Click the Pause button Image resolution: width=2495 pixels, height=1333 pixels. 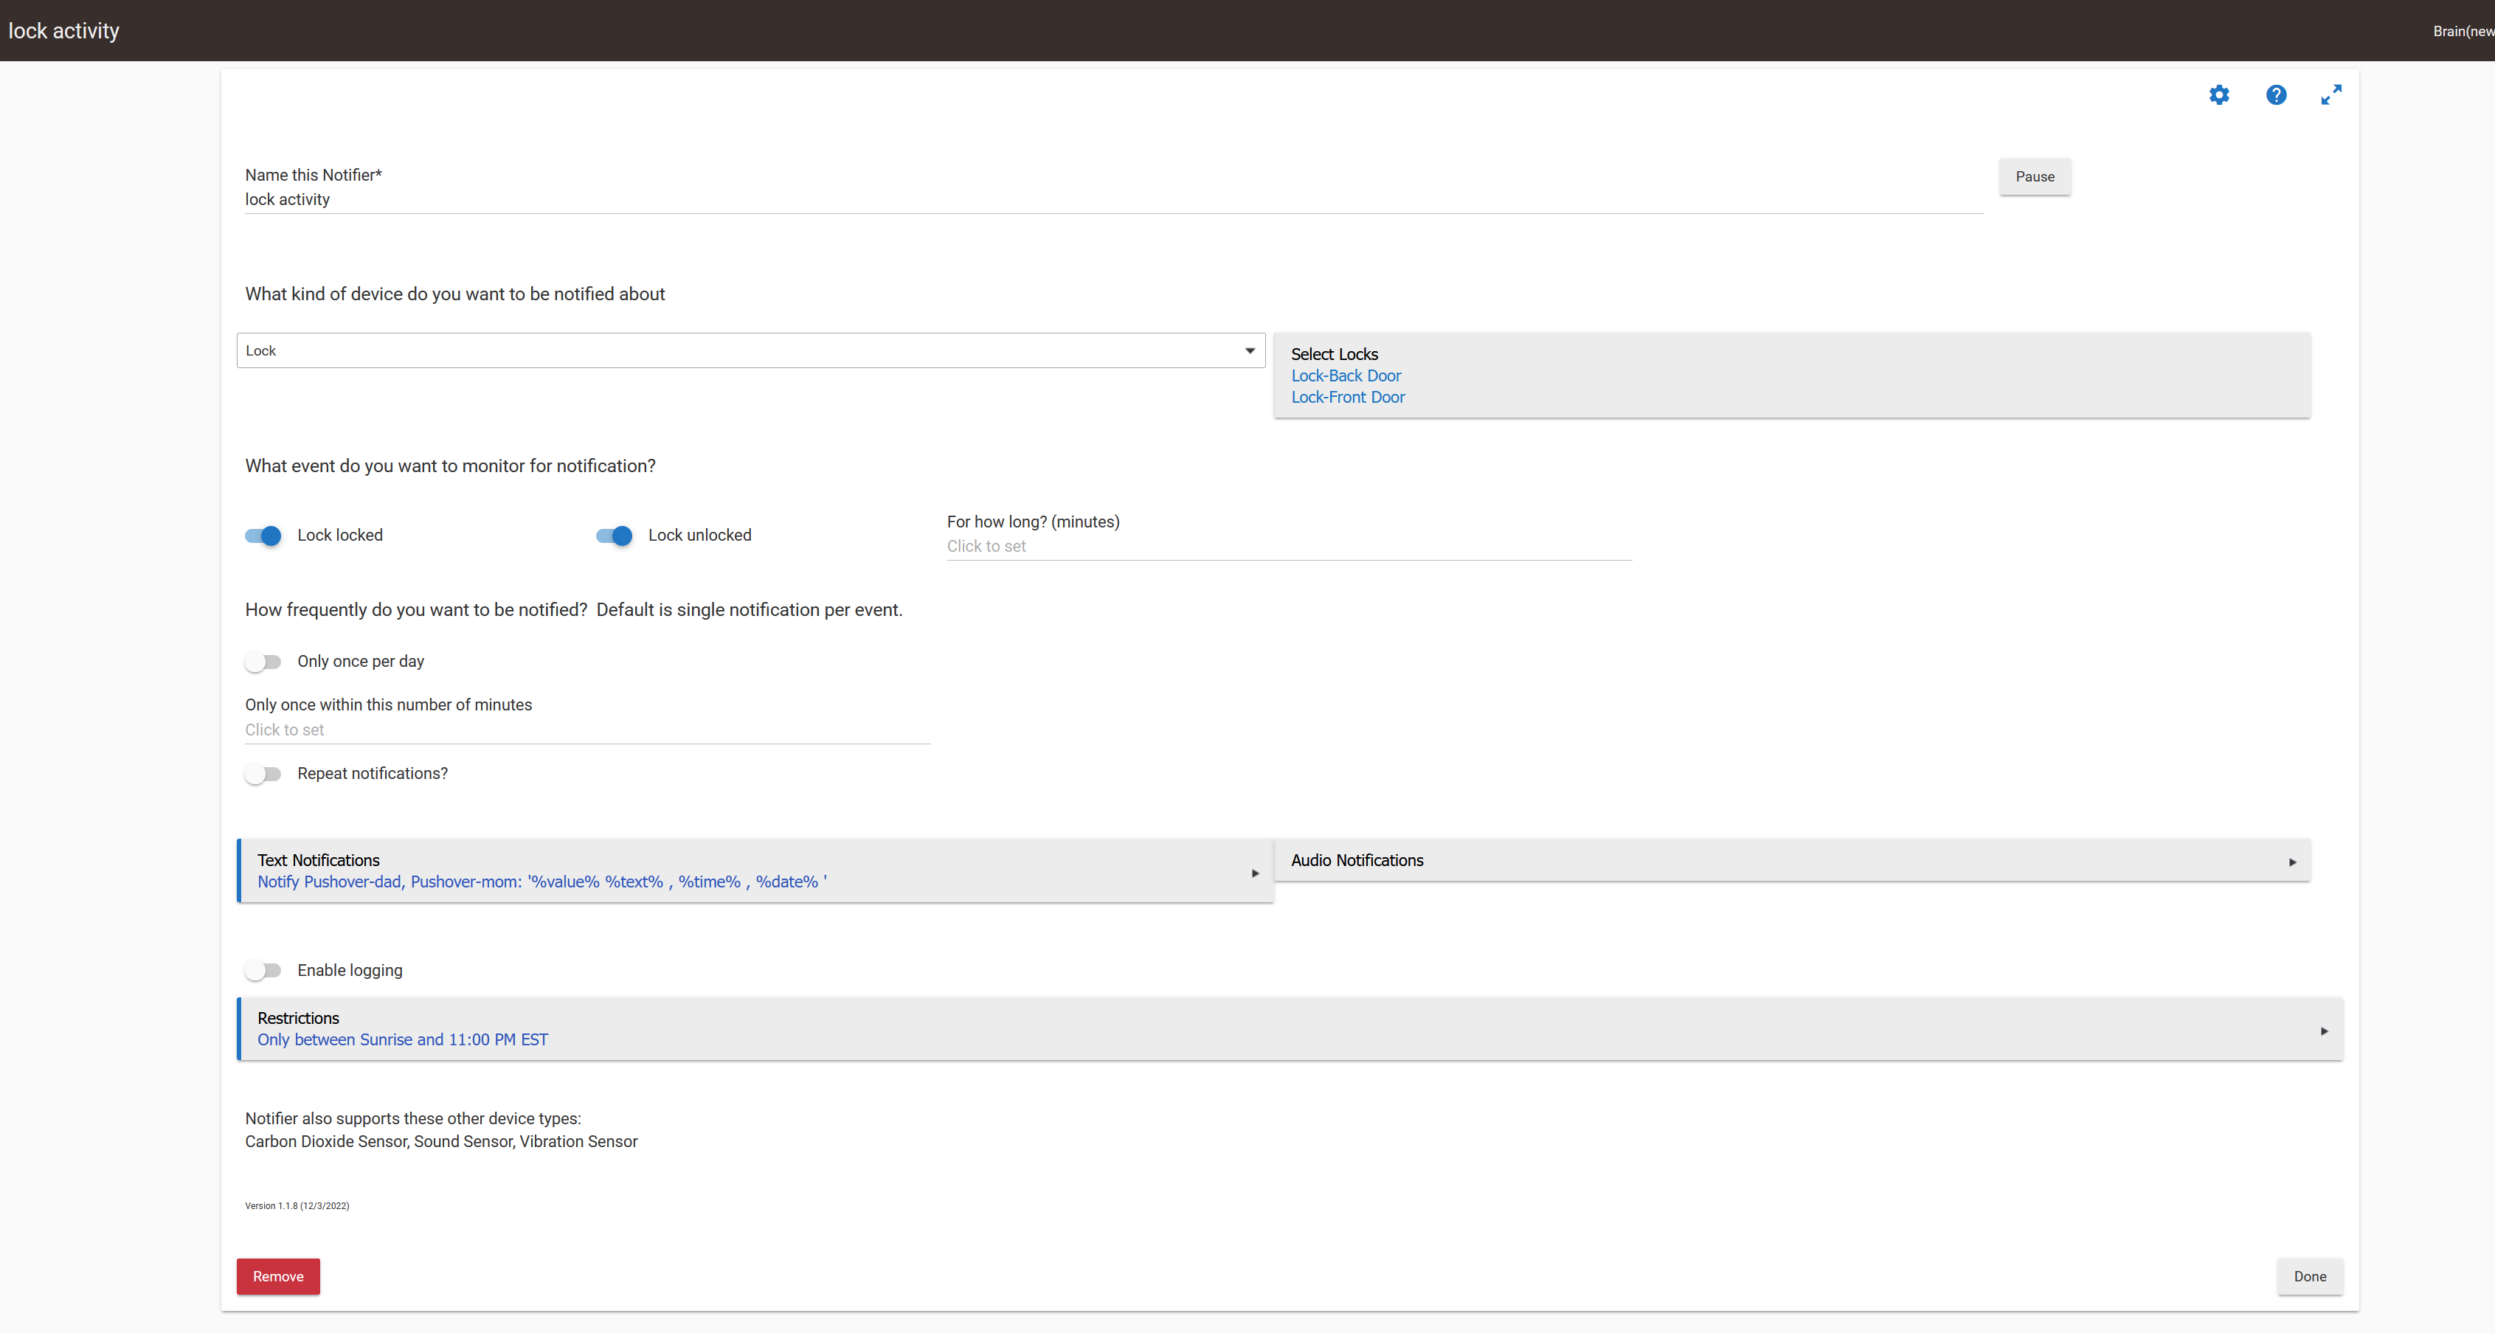[2034, 176]
